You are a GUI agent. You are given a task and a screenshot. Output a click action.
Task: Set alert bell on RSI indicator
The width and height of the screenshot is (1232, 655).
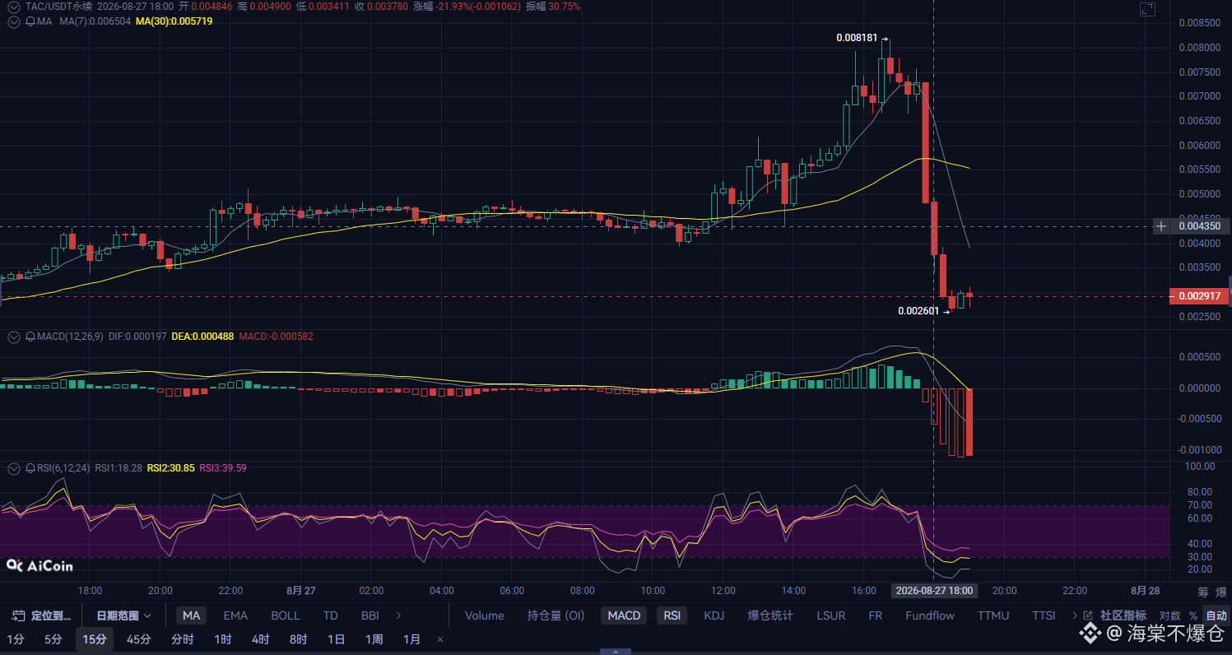pos(30,468)
